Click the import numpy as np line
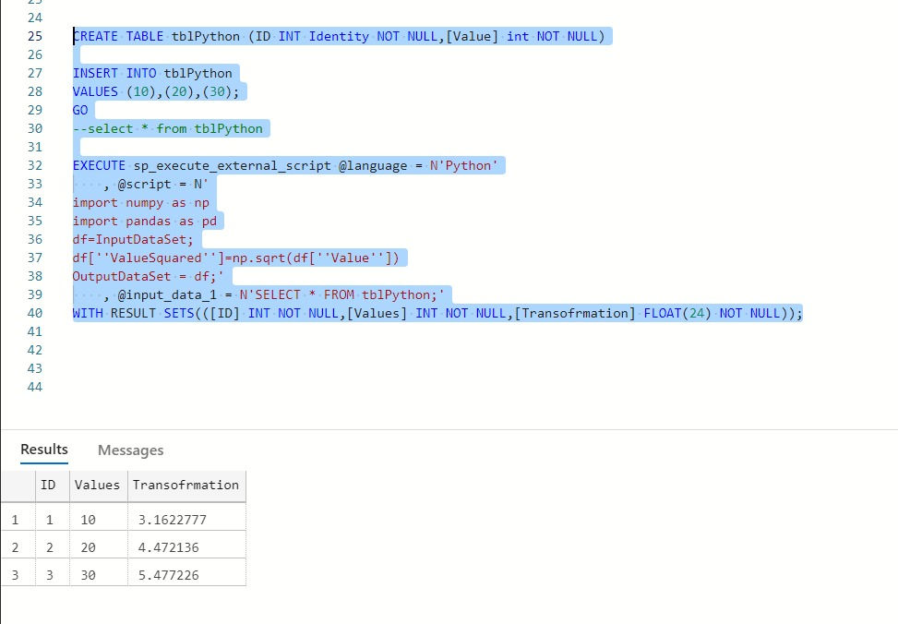The width and height of the screenshot is (898, 624). [x=141, y=203]
